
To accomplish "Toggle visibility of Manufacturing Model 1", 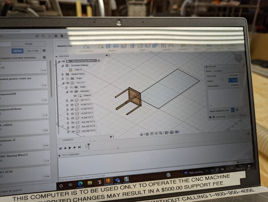I will (x=63, y=61).
